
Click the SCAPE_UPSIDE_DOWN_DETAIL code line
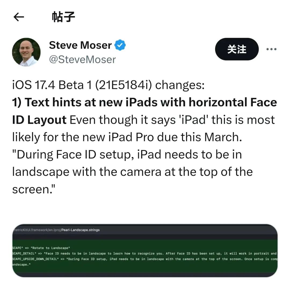pyautogui.click(x=145, y=259)
